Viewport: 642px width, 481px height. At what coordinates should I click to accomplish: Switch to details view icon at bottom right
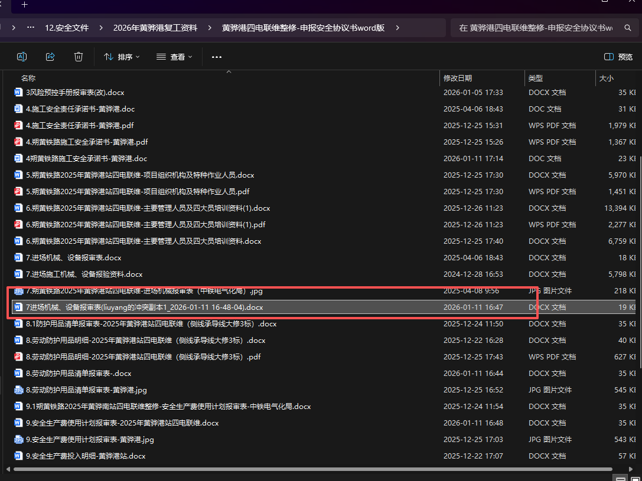pyautogui.click(x=620, y=477)
